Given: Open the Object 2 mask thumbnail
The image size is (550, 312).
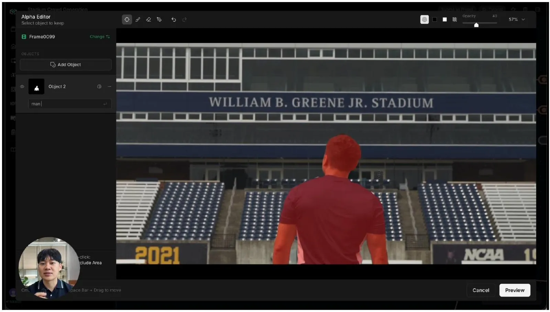Looking at the screenshot, I should 36,87.
